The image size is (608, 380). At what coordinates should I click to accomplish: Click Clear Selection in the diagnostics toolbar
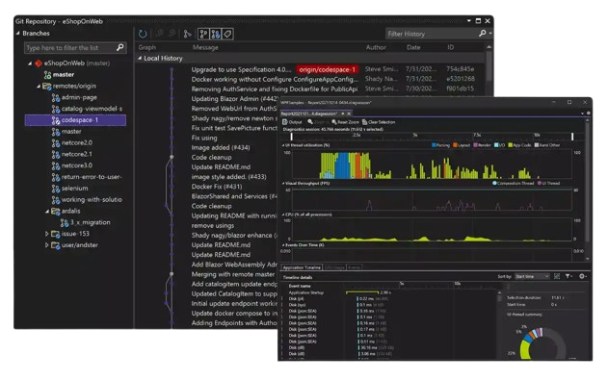(x=379, y=122)
